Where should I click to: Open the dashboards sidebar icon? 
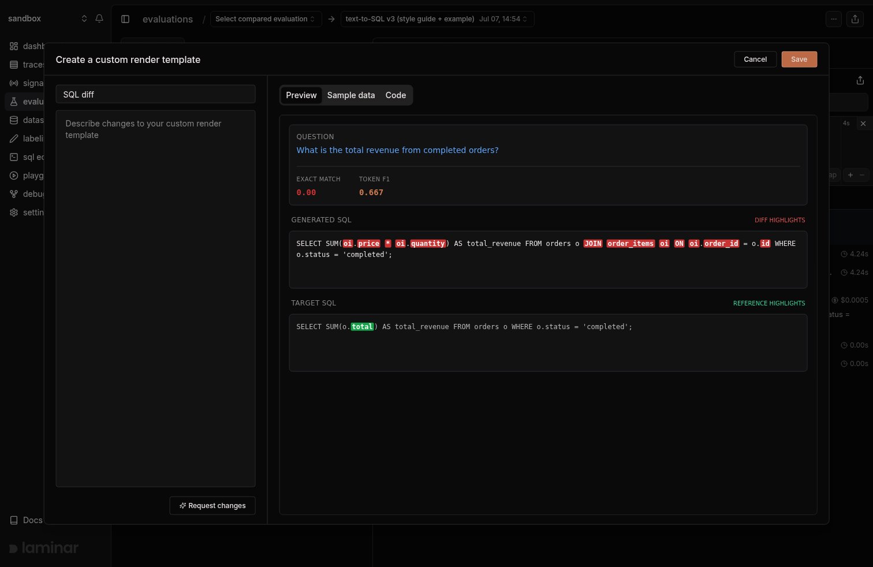(x=14, y=46)
